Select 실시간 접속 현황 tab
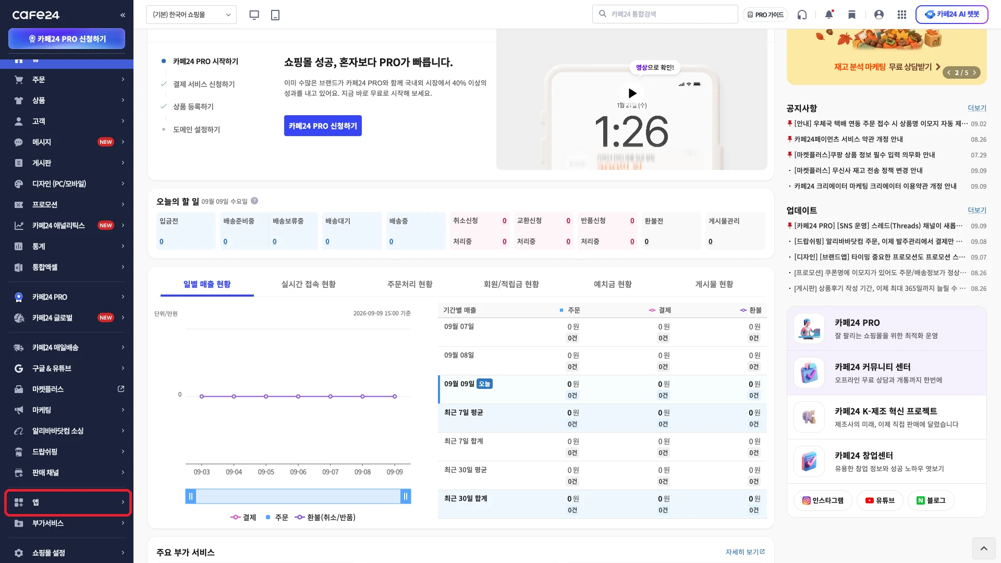1001x563 pixels. click(x=308, y=284)
